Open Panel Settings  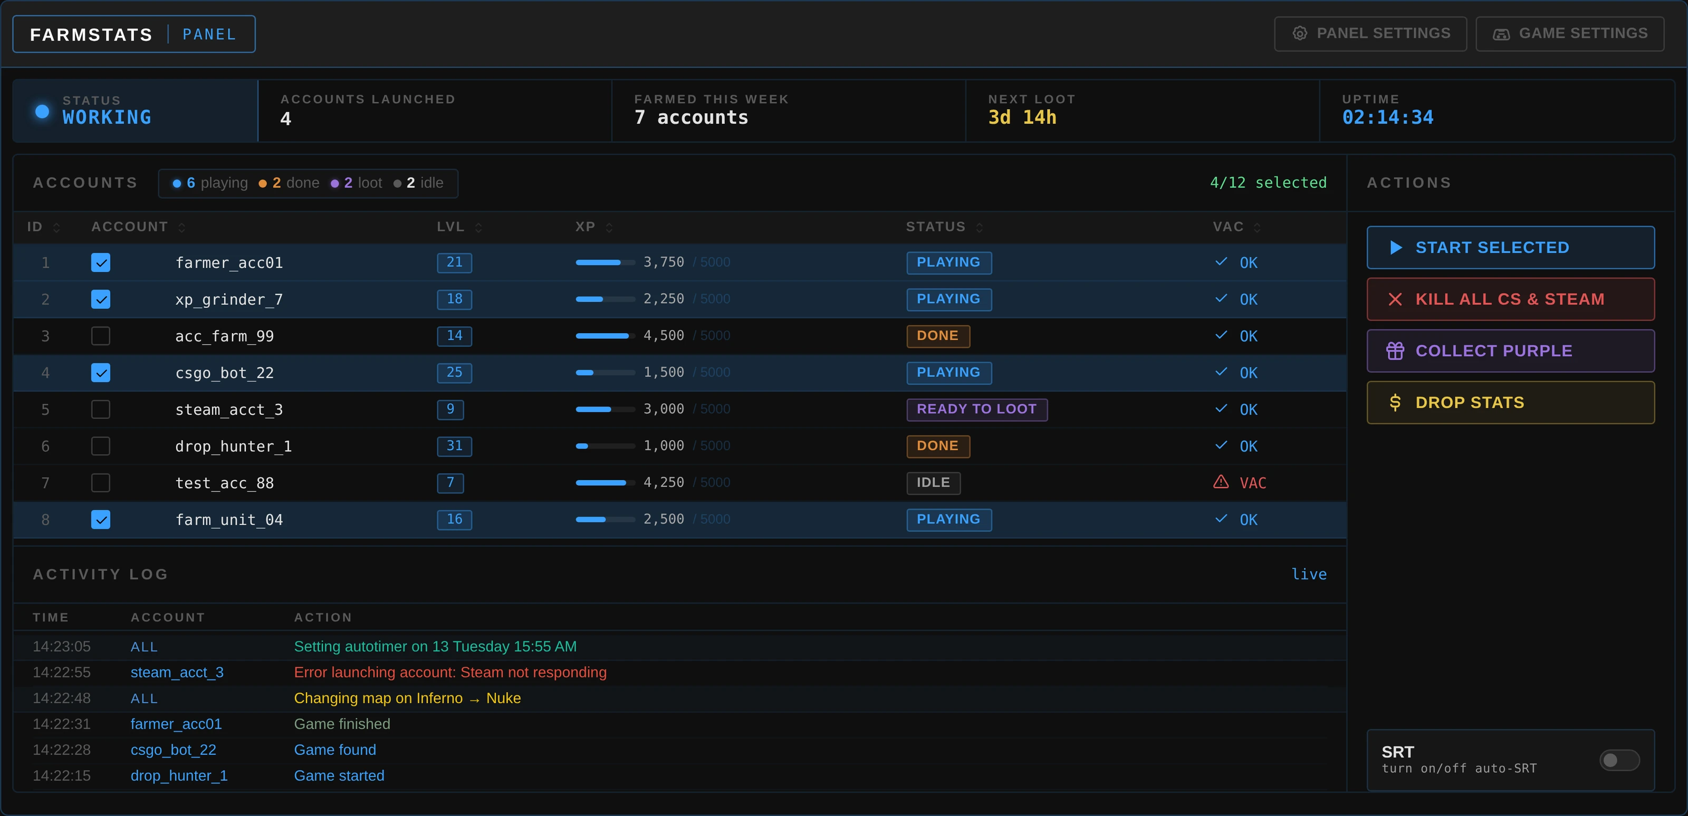[x=1370, y=34]
